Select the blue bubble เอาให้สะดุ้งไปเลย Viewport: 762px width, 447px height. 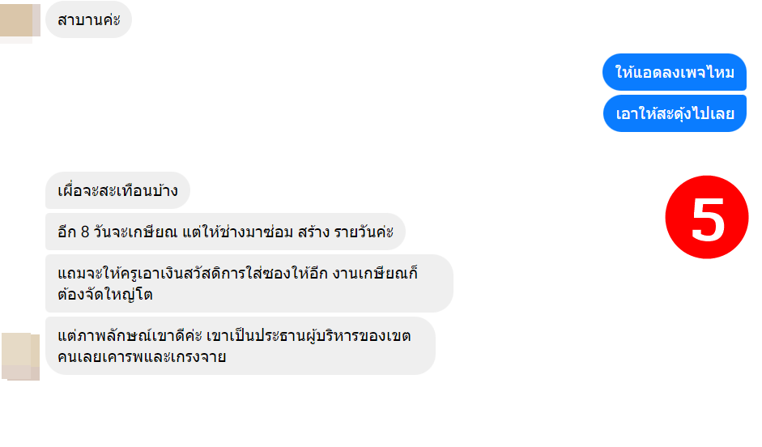pos(674,113)
